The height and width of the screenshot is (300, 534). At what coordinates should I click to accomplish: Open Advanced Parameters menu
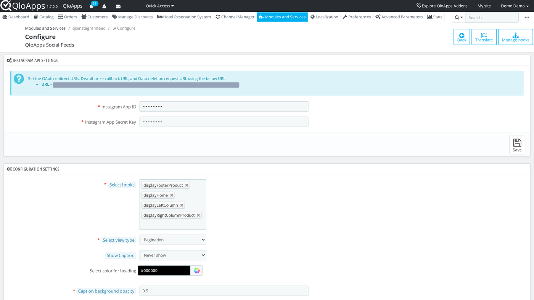pos(399,17)
